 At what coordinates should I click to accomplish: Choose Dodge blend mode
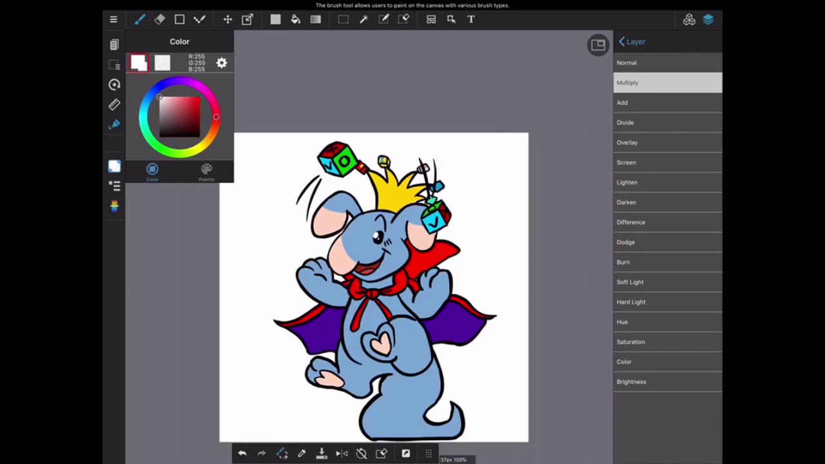tap(668, 242)
